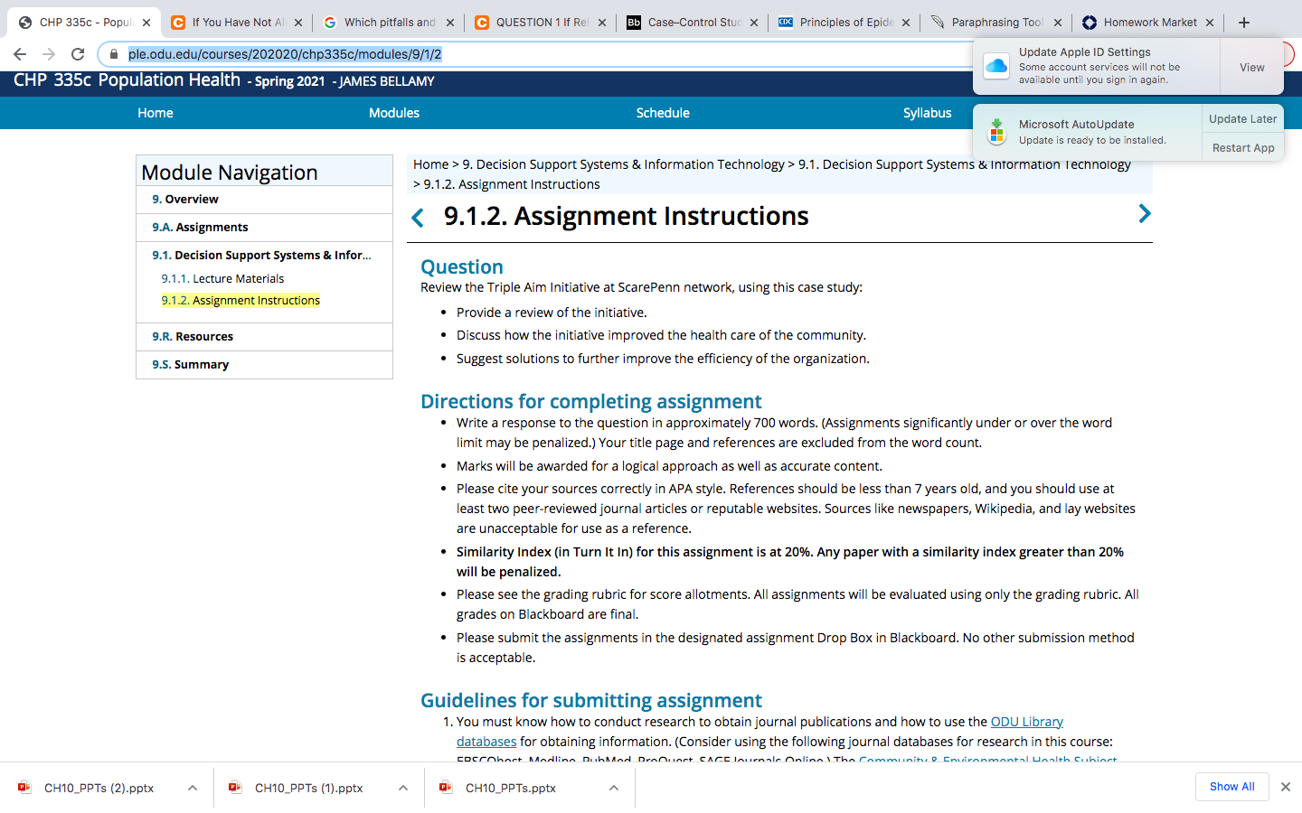
Task: Click the PowerPoint icon of CH10_PPTs.pptx
Action: coord(446,788)
